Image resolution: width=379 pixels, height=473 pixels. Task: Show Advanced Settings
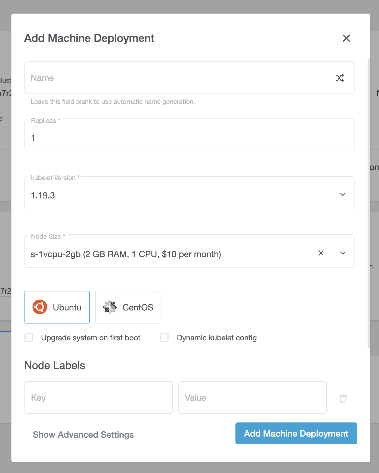[x=83, y=434]
